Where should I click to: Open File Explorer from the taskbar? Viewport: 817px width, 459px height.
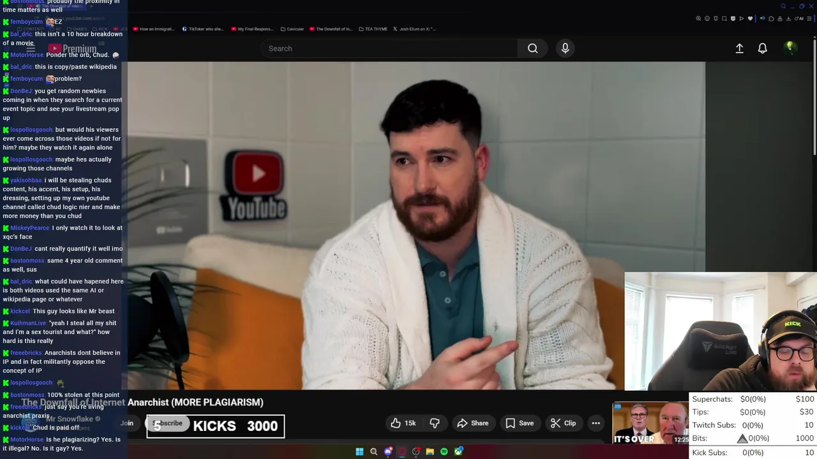pyautogui.click(x=430, y=452)
